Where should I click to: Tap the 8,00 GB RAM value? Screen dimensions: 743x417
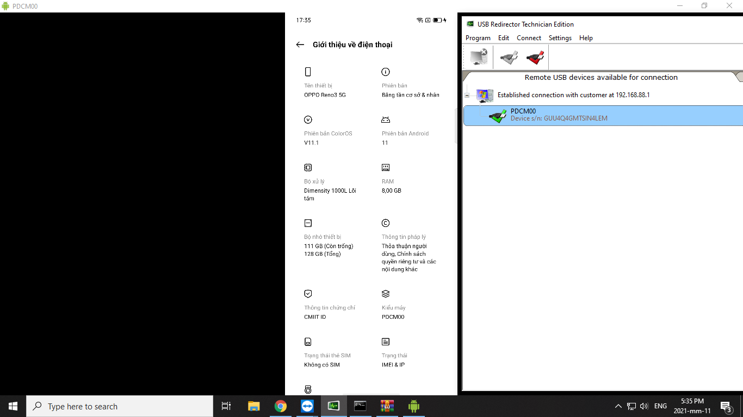(x=391, y=191)
